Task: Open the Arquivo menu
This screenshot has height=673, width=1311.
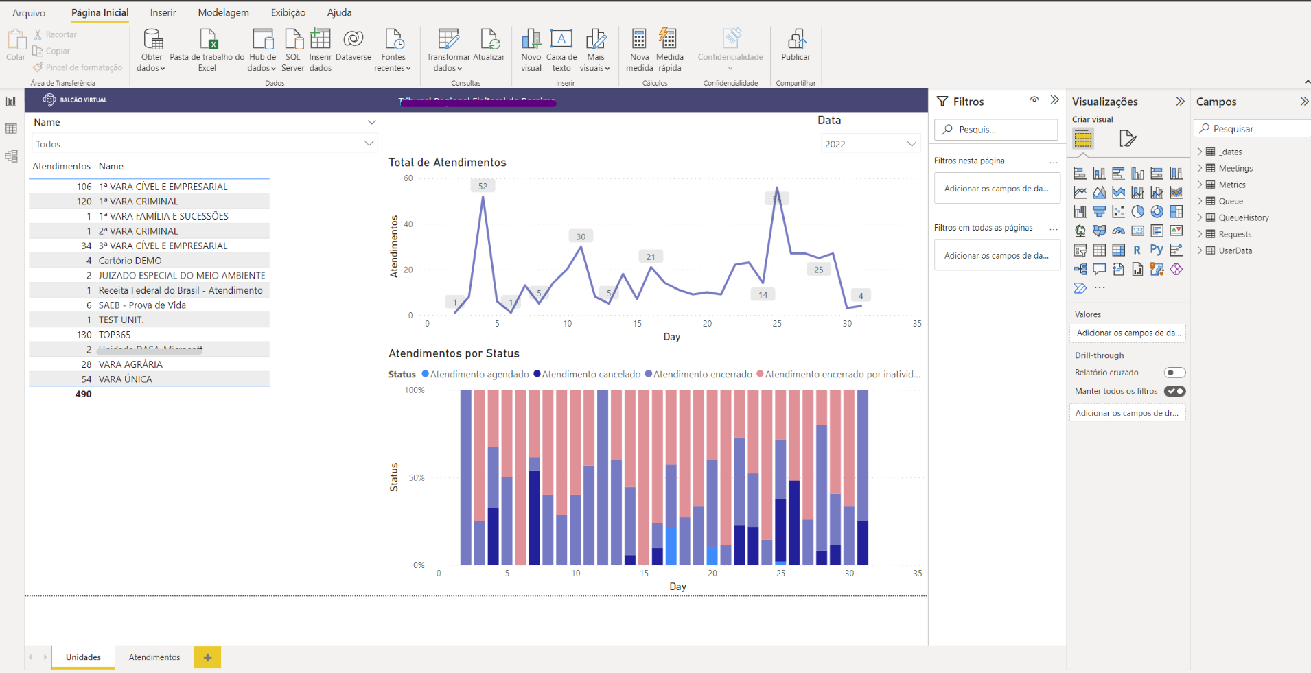Action: [x=29, y=12]
